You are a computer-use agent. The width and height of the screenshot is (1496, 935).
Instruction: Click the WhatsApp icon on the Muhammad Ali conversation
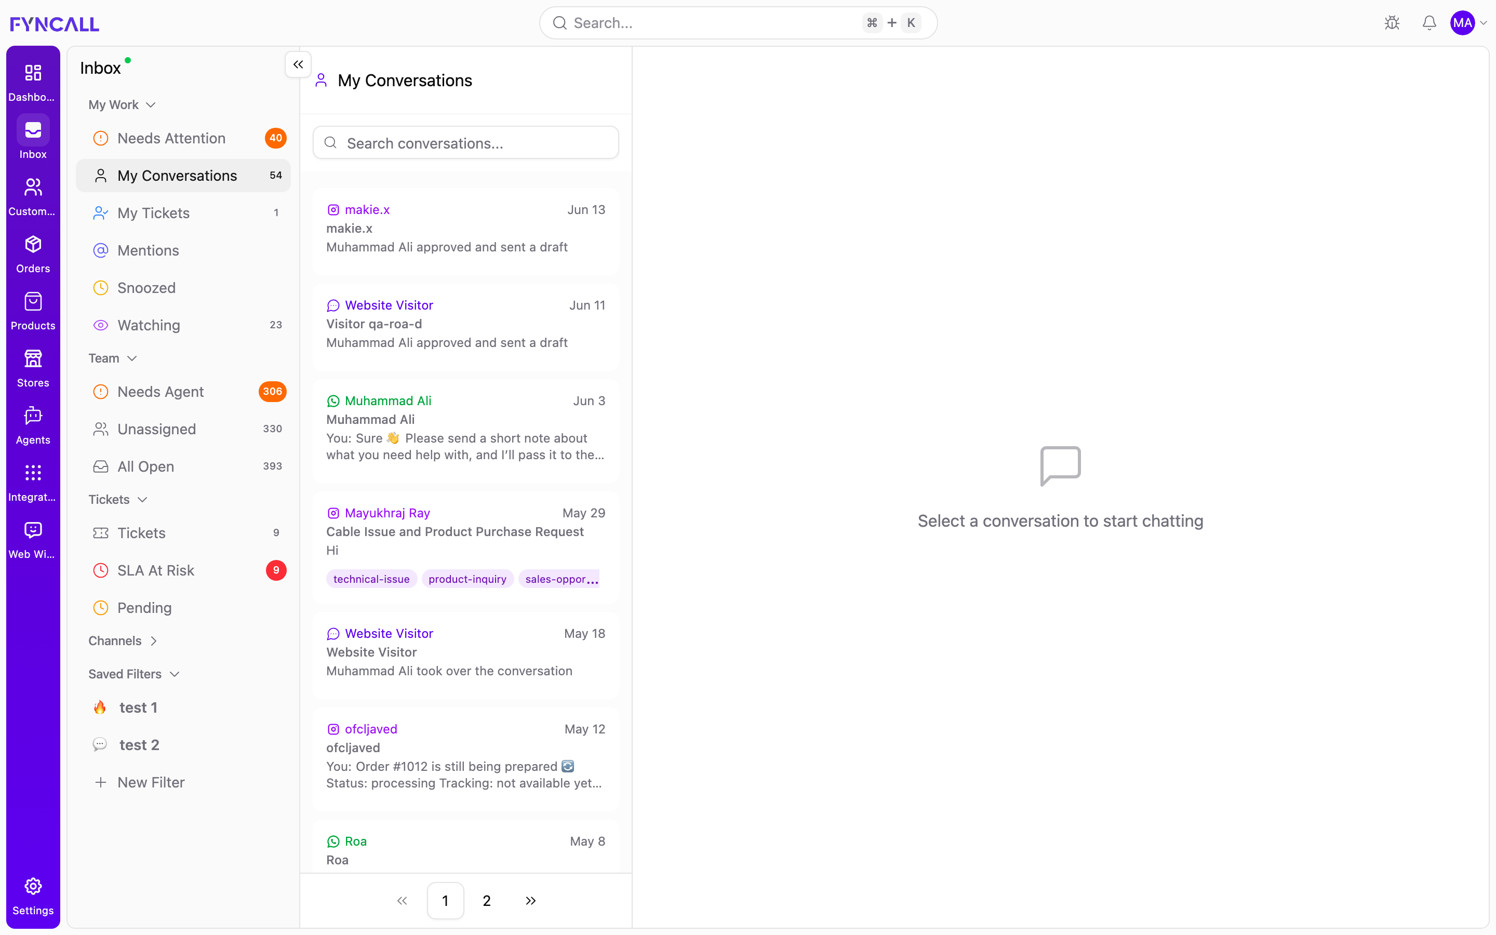click(x=333, y=400)
